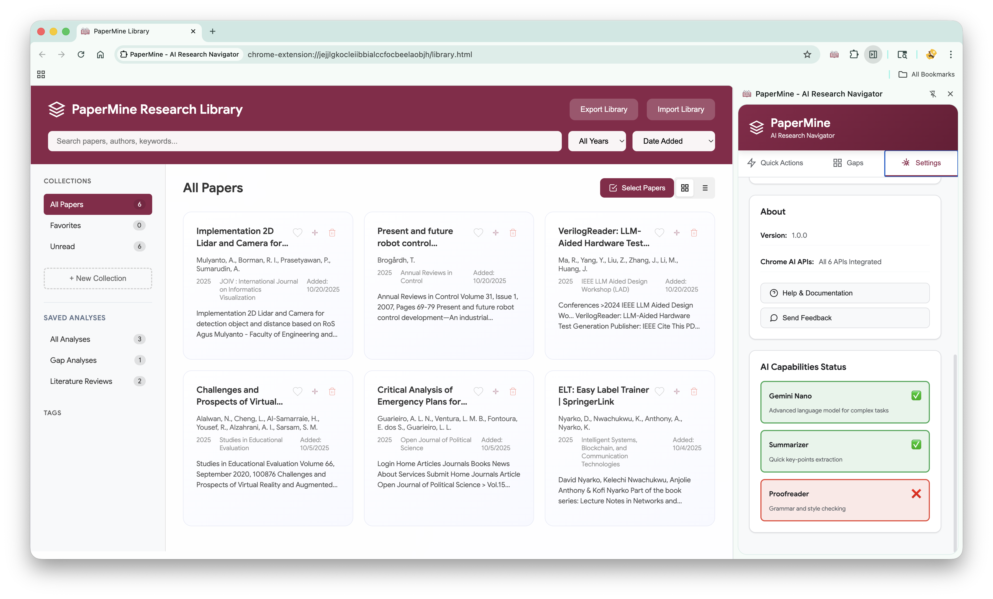Click the search papers input field

(304, 141)
